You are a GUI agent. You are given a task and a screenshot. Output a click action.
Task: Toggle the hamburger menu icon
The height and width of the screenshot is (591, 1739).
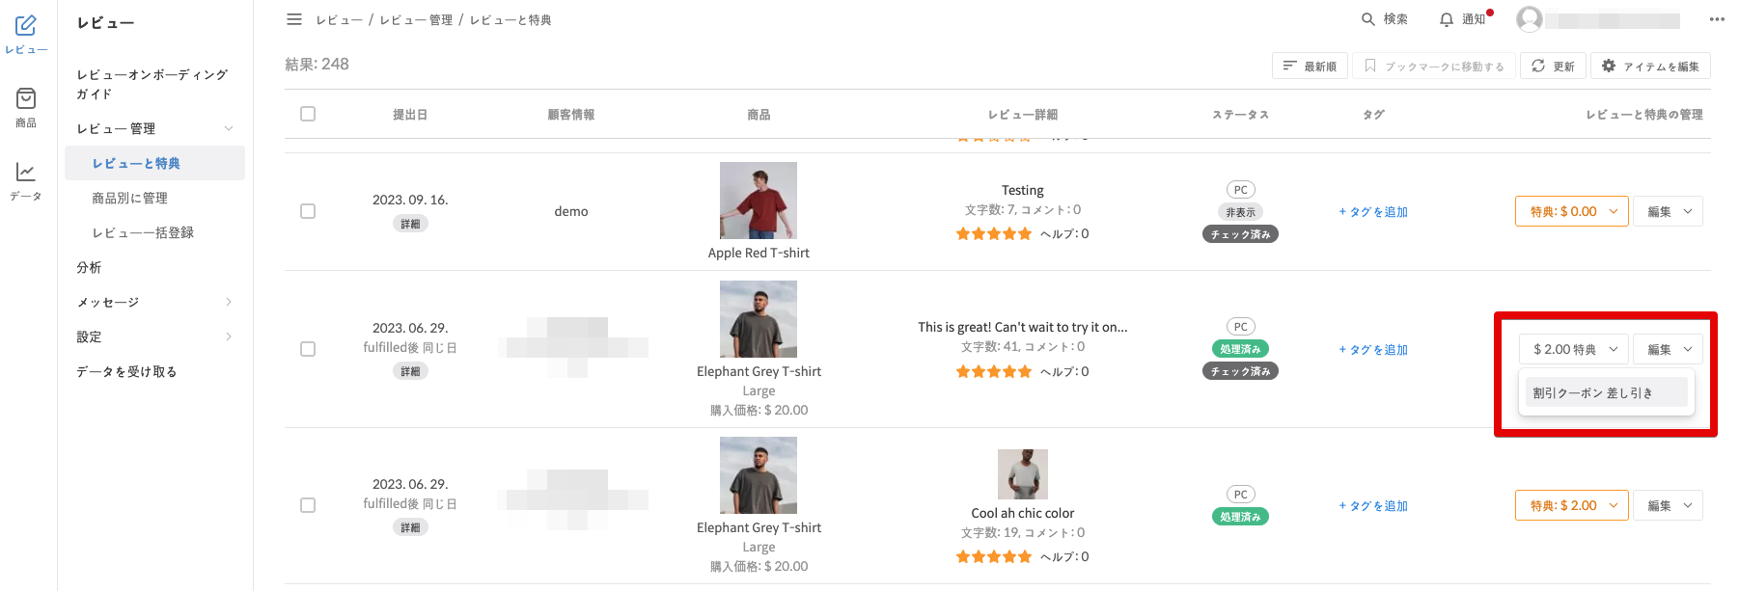click(294, 19)
